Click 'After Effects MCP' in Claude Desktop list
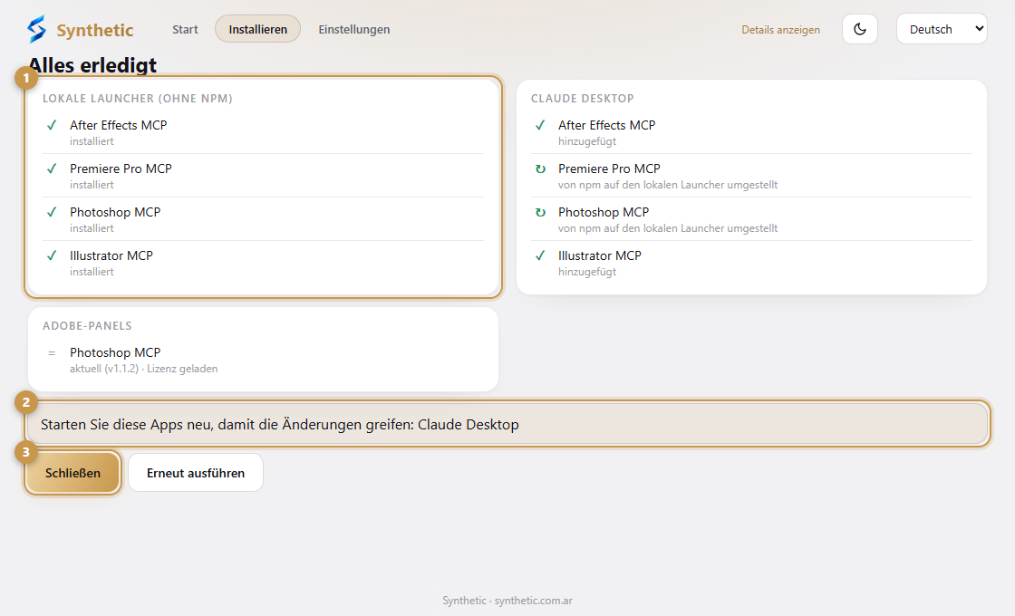 click(x=606, y=125)
